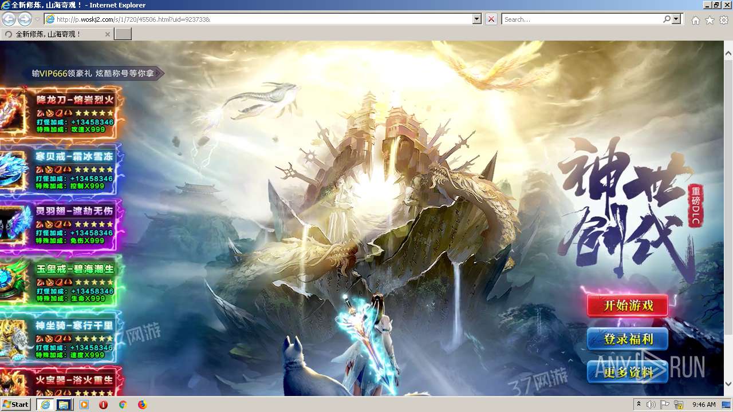Select the 降龙刀-熔岩烈火 item card
Screen dimensions: 733x412
pos(61,112)
